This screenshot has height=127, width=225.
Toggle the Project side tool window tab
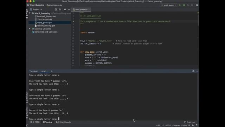(x=27, y=13)
